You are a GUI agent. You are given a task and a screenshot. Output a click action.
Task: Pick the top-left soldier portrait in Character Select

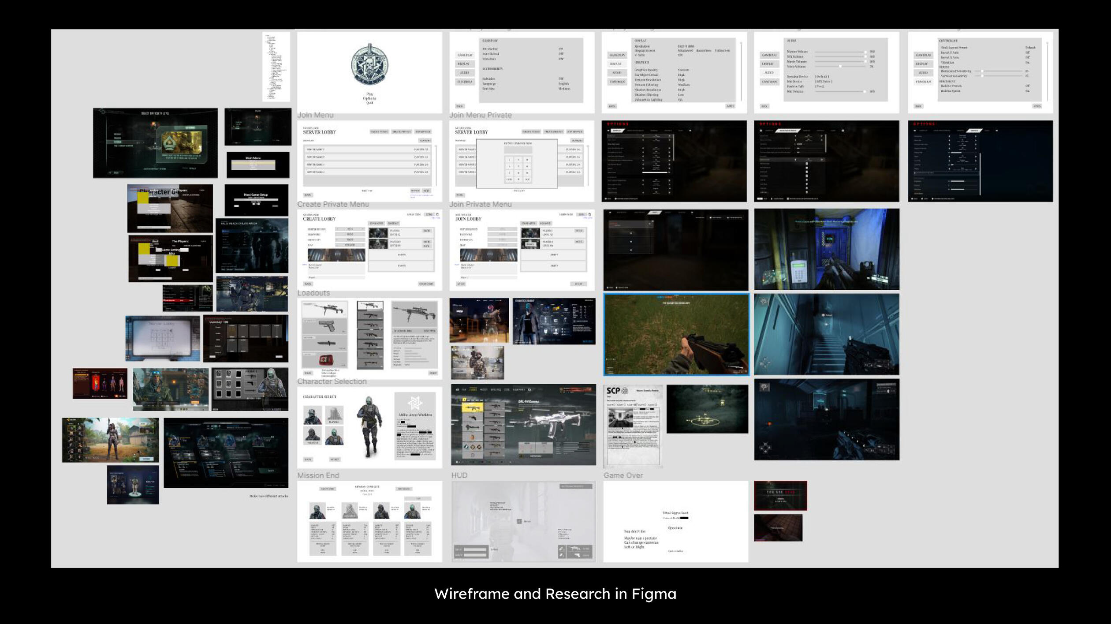312,415
